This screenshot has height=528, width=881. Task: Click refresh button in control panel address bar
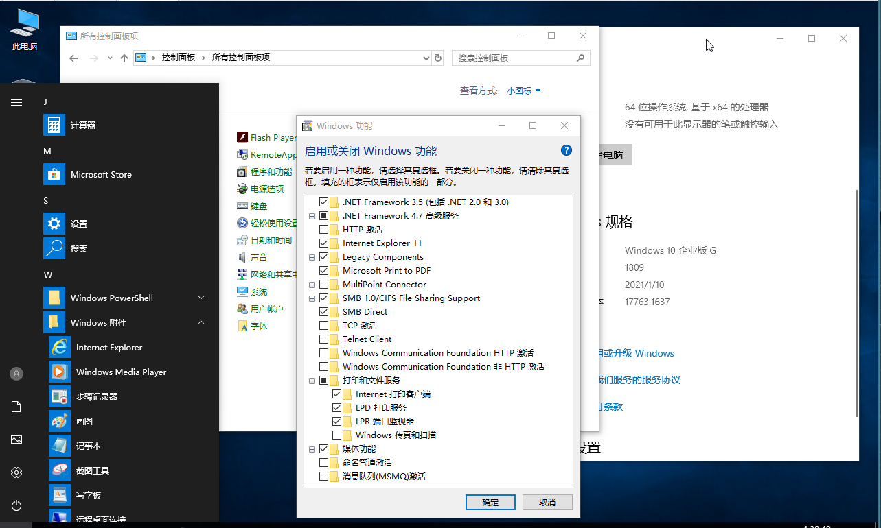438,58
